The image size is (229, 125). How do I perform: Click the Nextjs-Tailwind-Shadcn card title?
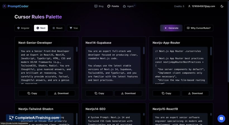pyautogui.click(x=36, y=109)
